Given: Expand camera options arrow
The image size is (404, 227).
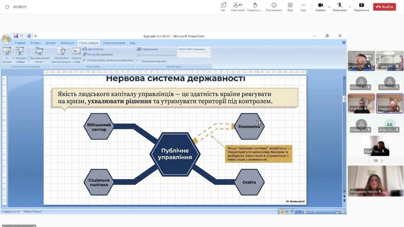Looking at the screenshot, I should click(329, 7).
